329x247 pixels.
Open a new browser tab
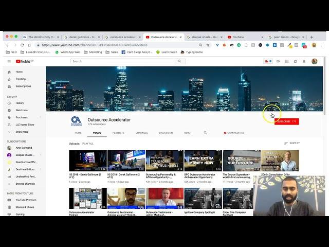pos(312,37)
